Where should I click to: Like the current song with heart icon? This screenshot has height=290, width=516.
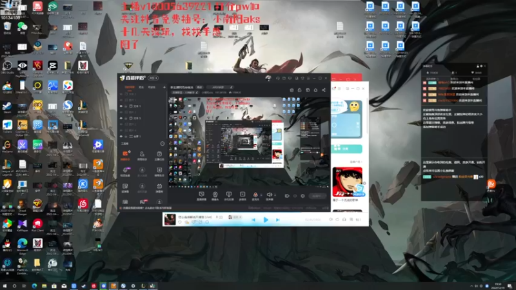click(x=180, y=222)
